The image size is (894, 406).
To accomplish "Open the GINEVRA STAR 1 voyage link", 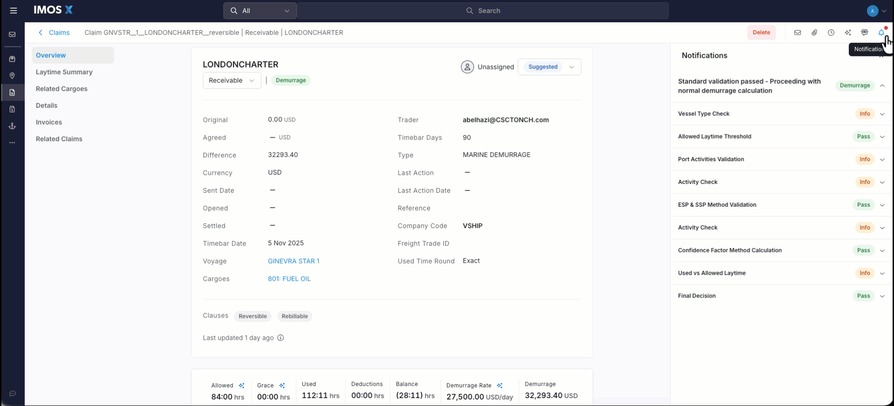I will pyautogui.click(x=294, y=261).
